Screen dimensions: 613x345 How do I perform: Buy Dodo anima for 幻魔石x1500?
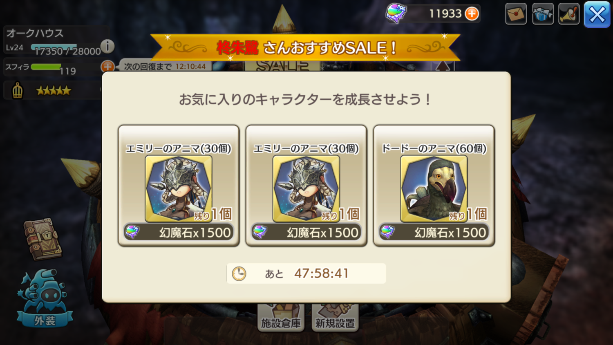point(434,232)
